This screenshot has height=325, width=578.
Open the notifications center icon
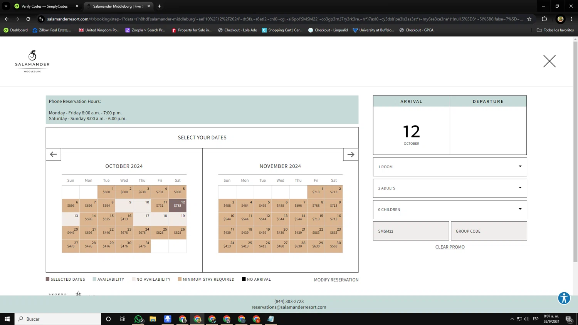569,319
